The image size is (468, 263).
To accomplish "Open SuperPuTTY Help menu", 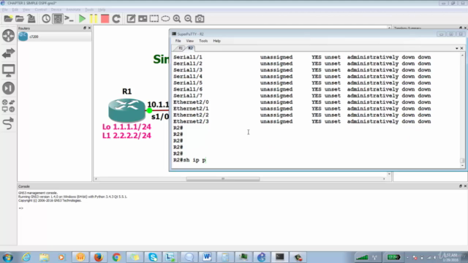I will tap(216, 41).
